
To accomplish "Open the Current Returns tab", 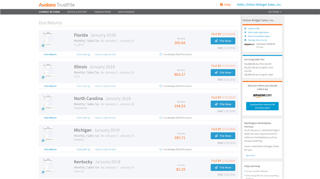I will coord(49,12).
